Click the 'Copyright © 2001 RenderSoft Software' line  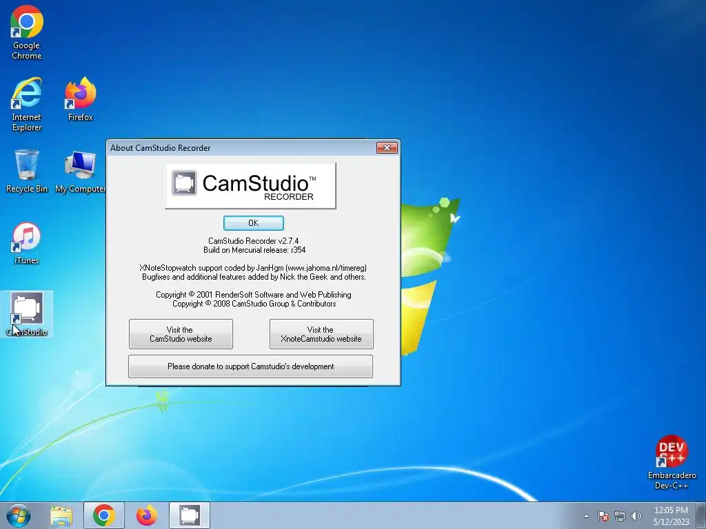[x=254, y=295]
